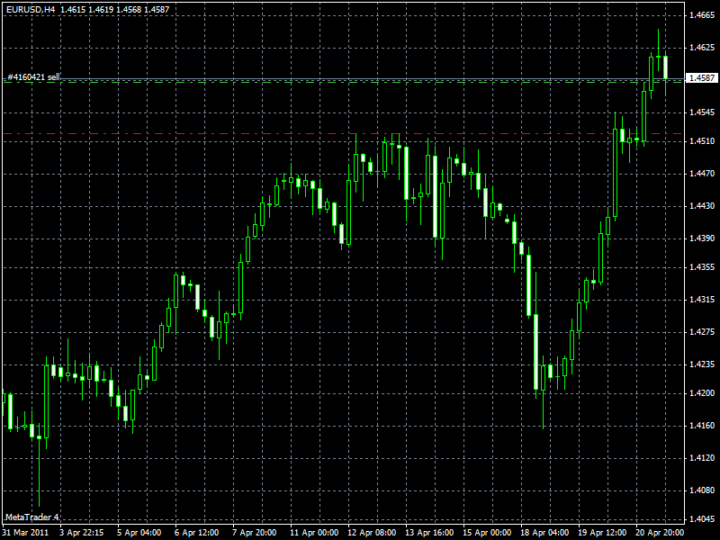Image resolution: width=720 pixels, height=540 pixels.
Task: Select the red dashed stop-loss level line
Action: click(344, 133)
